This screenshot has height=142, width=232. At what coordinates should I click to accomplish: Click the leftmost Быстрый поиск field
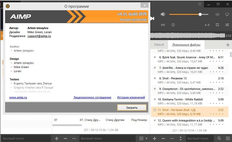[x=26, y=138]
